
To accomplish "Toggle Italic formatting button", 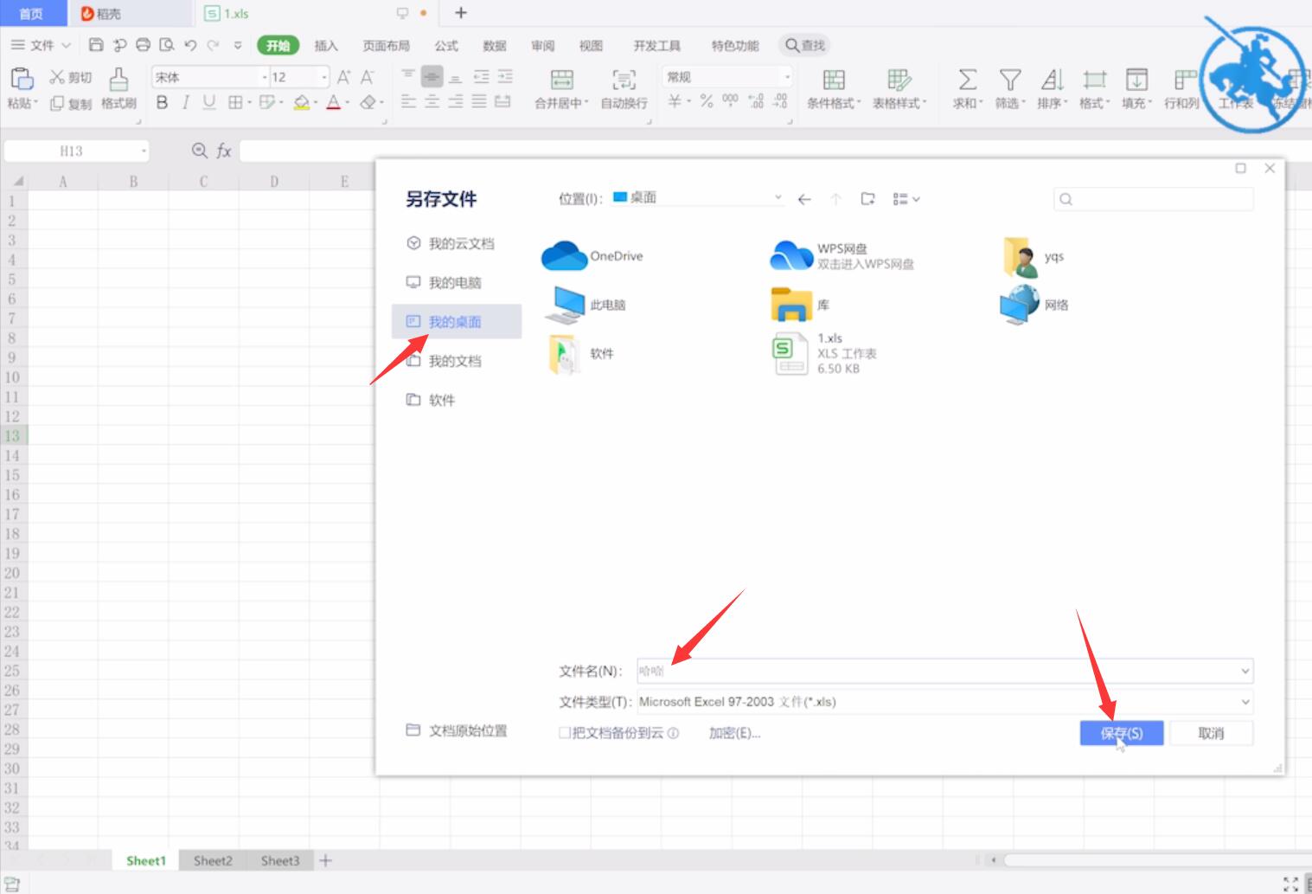I will coord(185,102).
